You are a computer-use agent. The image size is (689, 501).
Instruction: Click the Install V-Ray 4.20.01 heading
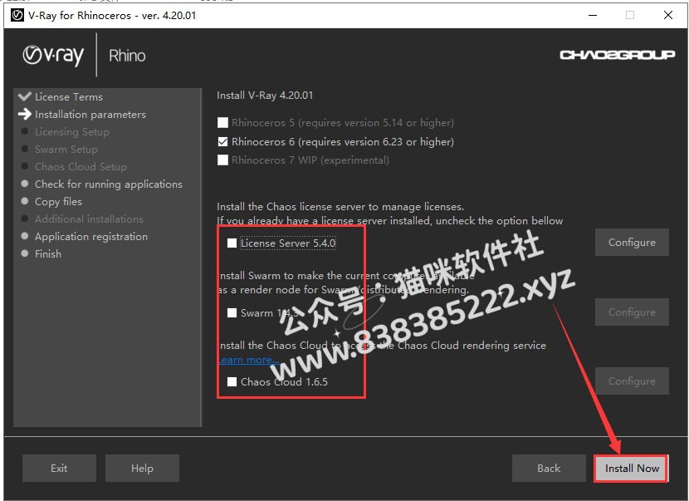(x=265, y=96)
